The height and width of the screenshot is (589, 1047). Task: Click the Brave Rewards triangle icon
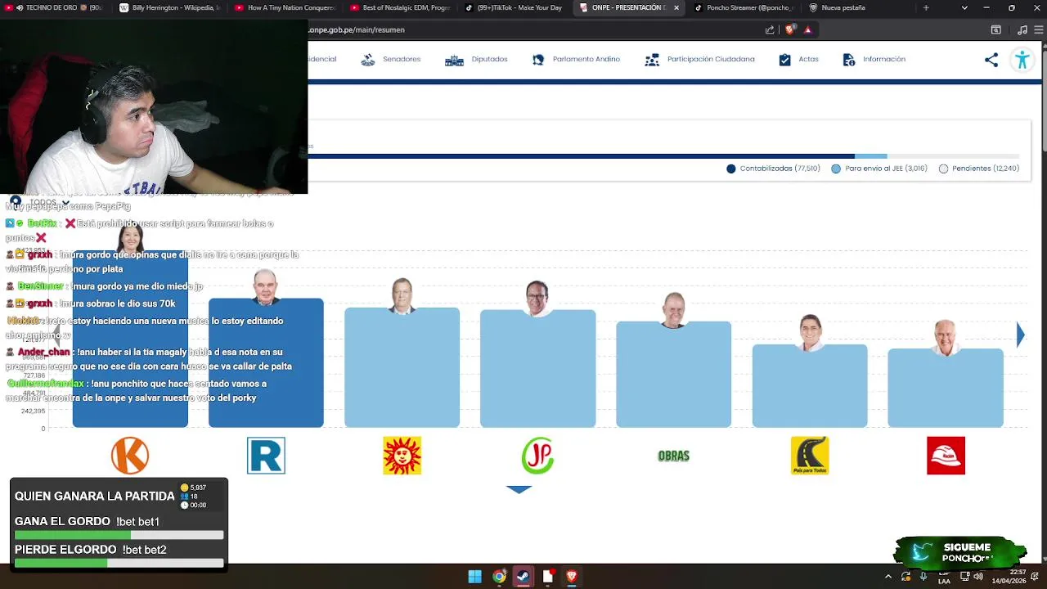pyautogui.click(x=807, y=29)
